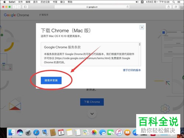Show all tabs with the tab overview icon

tap(176, 7)
